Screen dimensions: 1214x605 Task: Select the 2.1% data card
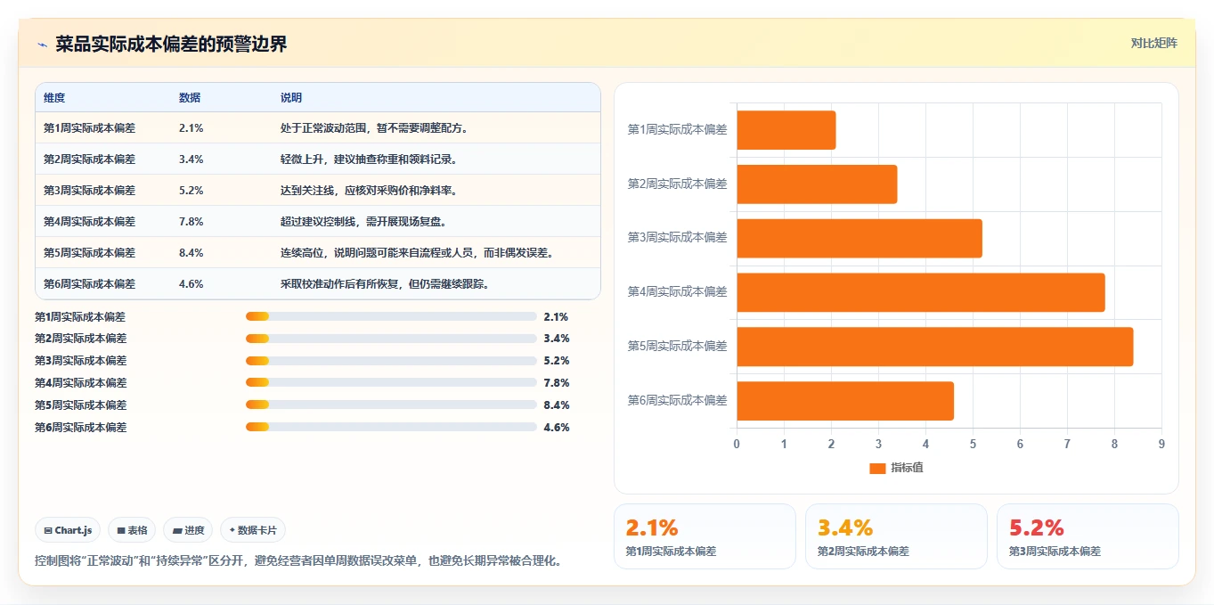pos(705,536)
